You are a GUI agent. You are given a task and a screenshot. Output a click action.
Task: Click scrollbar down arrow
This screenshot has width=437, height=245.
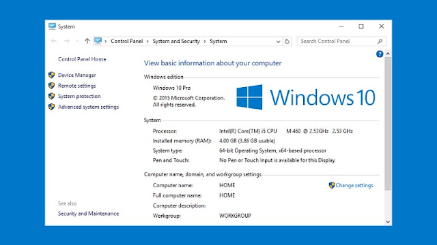pos(388,222)
